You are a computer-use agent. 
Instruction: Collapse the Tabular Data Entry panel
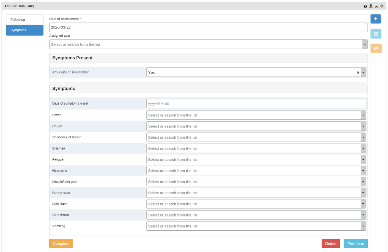click(376, 6)
